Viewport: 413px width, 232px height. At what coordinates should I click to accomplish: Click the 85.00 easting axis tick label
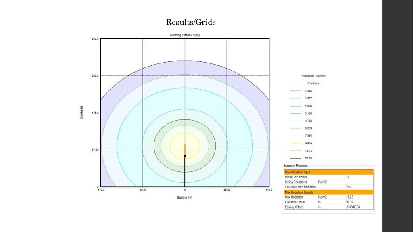pyautogui.click(x=227, y=190)
